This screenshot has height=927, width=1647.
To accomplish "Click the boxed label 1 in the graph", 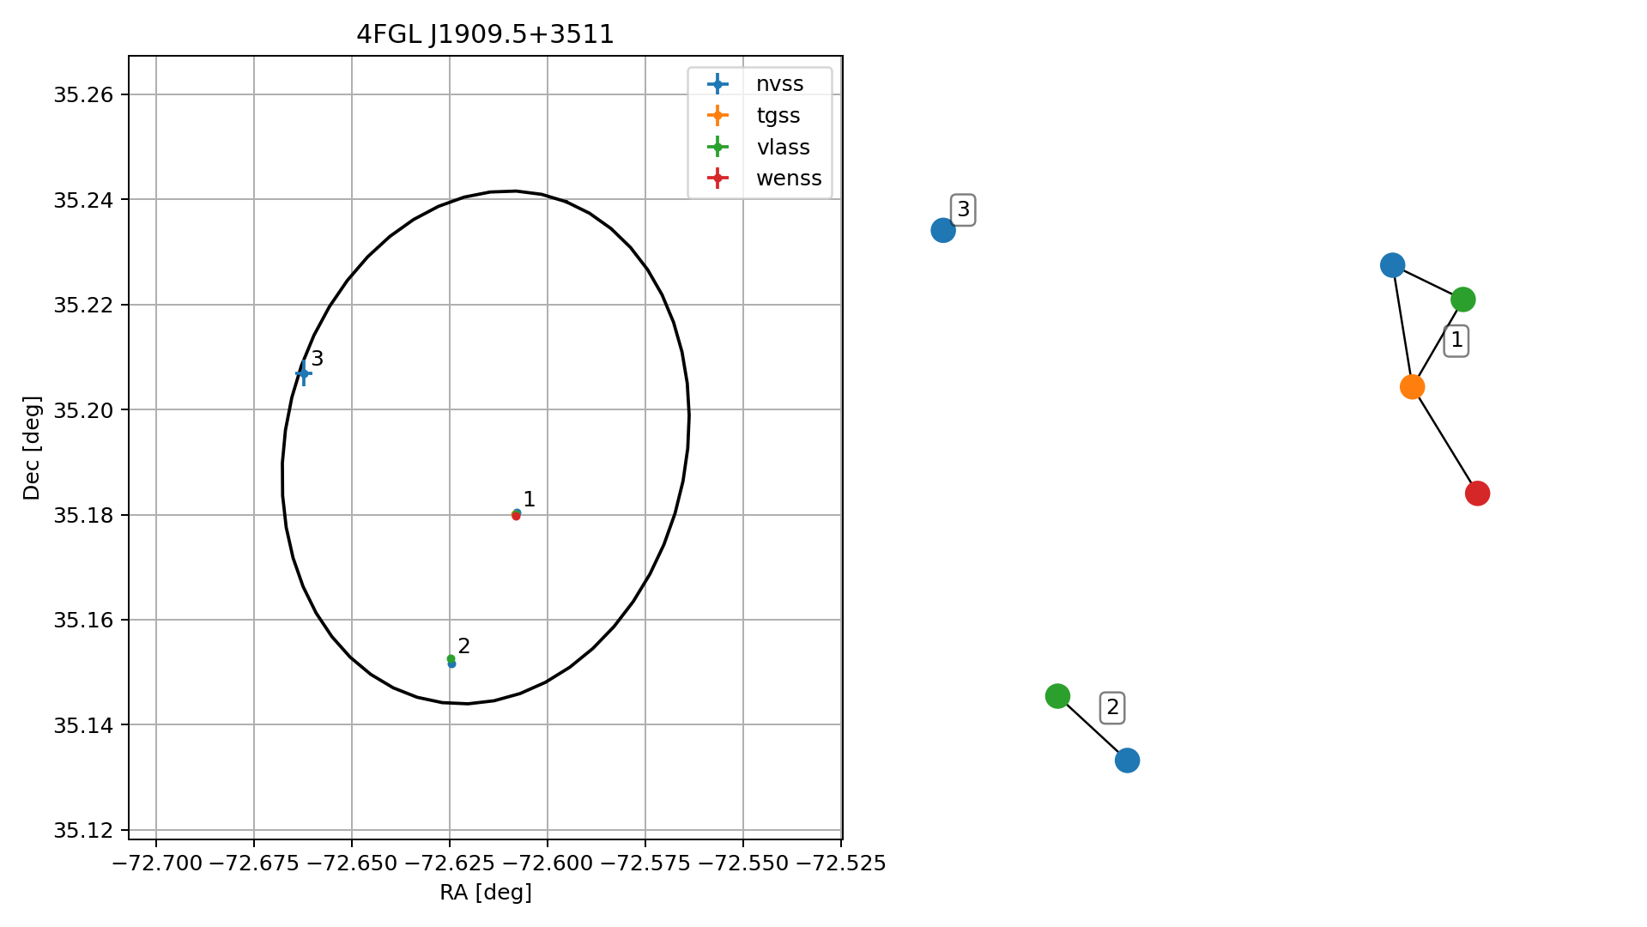I will [1456, 341].
